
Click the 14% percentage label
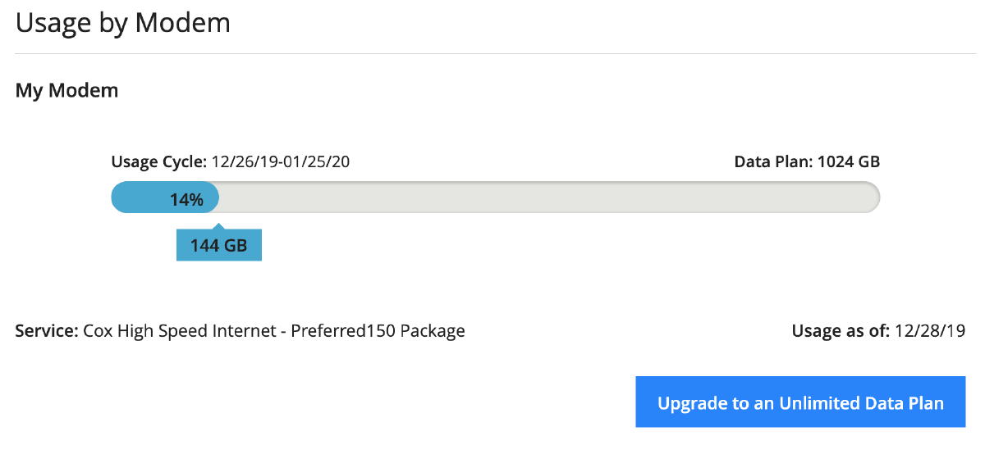186,198
